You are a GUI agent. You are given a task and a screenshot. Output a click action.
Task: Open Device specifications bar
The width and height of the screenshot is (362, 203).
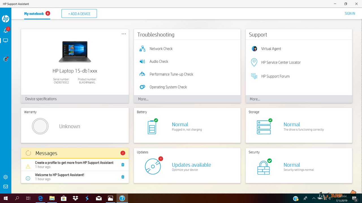[x=75, y=99]
